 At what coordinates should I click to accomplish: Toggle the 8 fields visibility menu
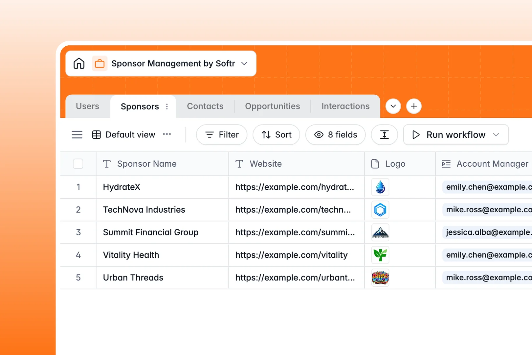point(335,135)
